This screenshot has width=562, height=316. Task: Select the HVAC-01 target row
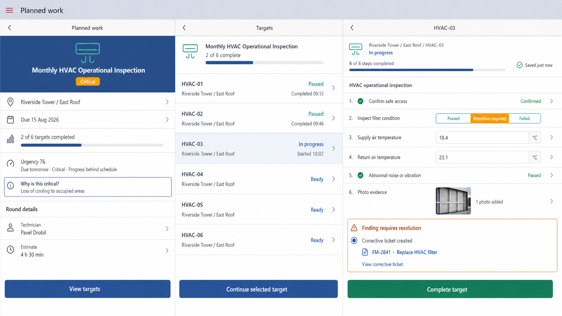point(259,88)
